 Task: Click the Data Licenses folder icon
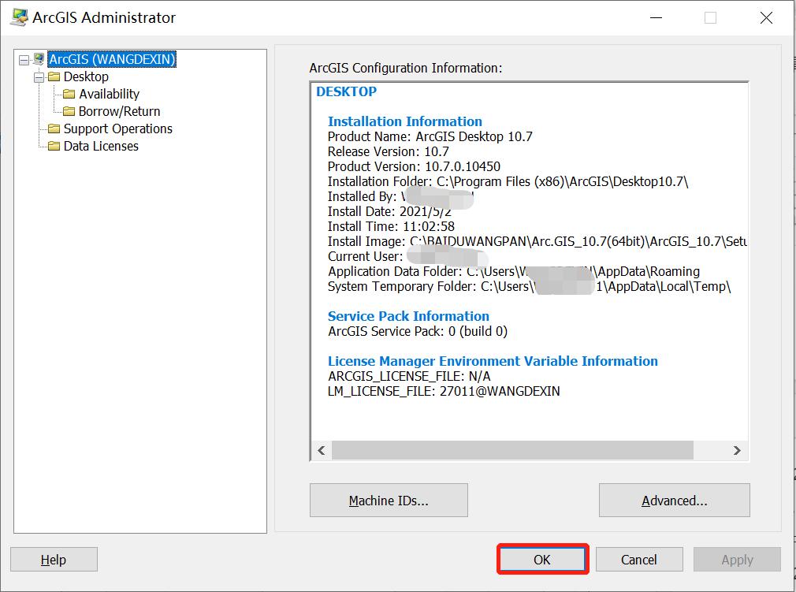pos(54,146)
